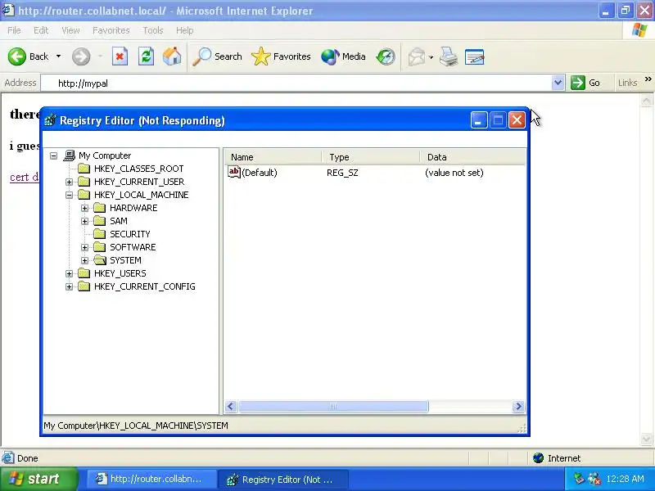
Task: Click the HARDWARE folder icon
Action: pos(99,208)
